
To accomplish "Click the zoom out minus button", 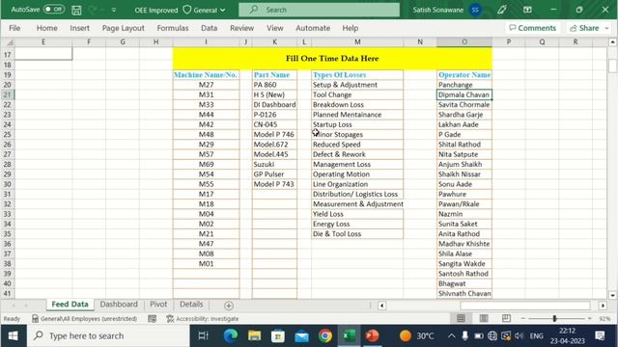I will click(523, 318).
